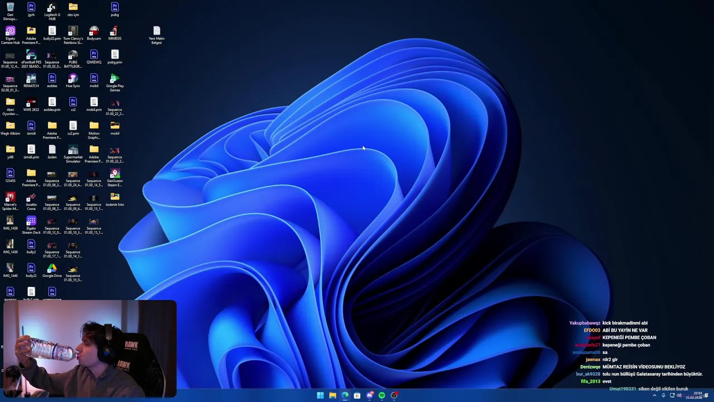Select the yıllll folder icon
Viewport: 714px width, 402px height.
(x=10, y=152)
